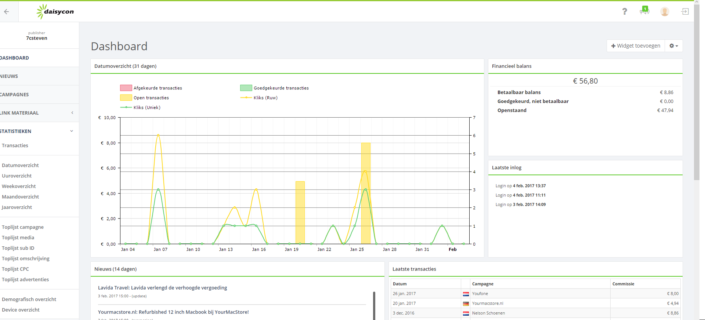Click the German flag beside Yourmacstore.nl
This screenshot has width=705, height=320.
[466, 304]
